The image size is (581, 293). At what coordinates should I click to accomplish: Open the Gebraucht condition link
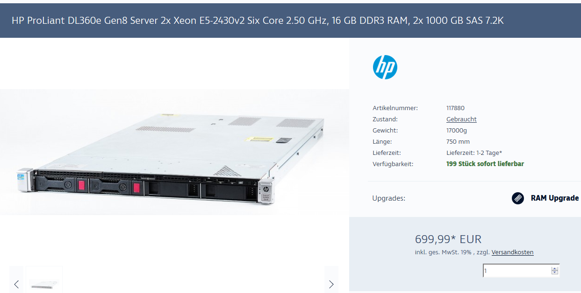point(461,119)
